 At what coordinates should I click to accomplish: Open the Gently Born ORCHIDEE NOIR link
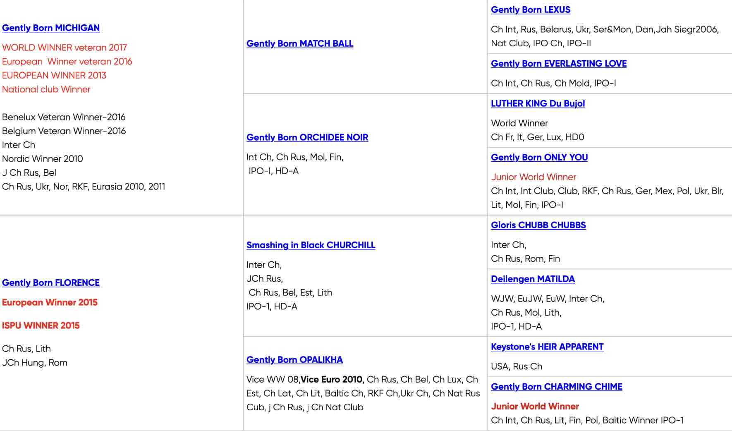pyautogui.click(x=307, y=137)
